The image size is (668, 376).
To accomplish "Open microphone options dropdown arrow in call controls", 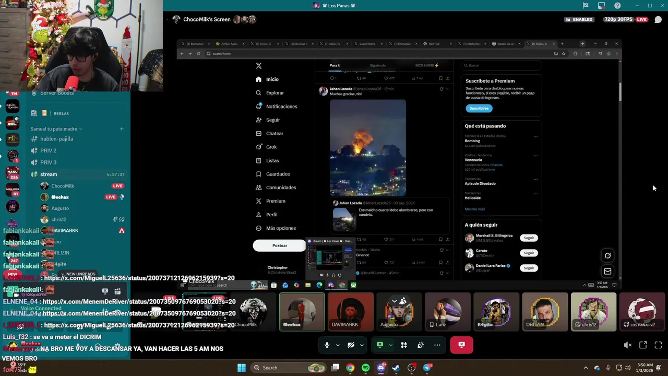I will [x=338, y=345].
